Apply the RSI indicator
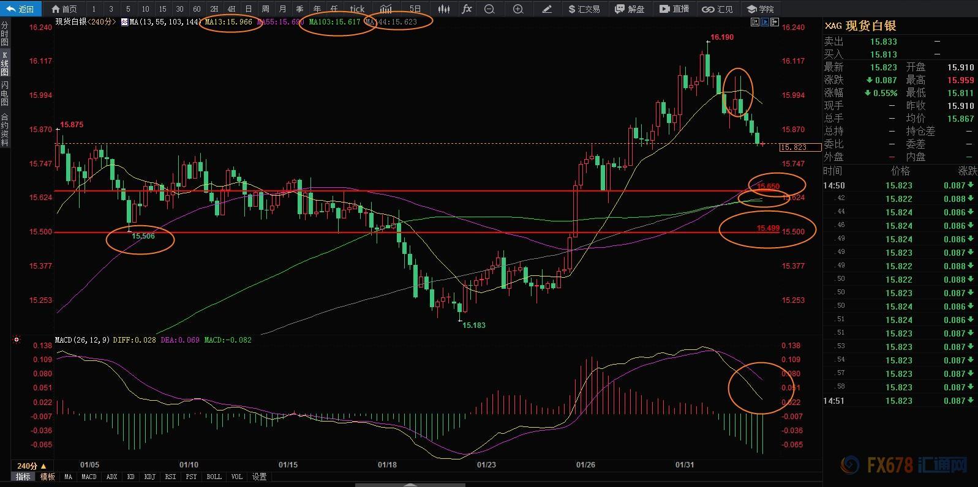This screenshot has width=978, height=487. [x=170, y=477]
